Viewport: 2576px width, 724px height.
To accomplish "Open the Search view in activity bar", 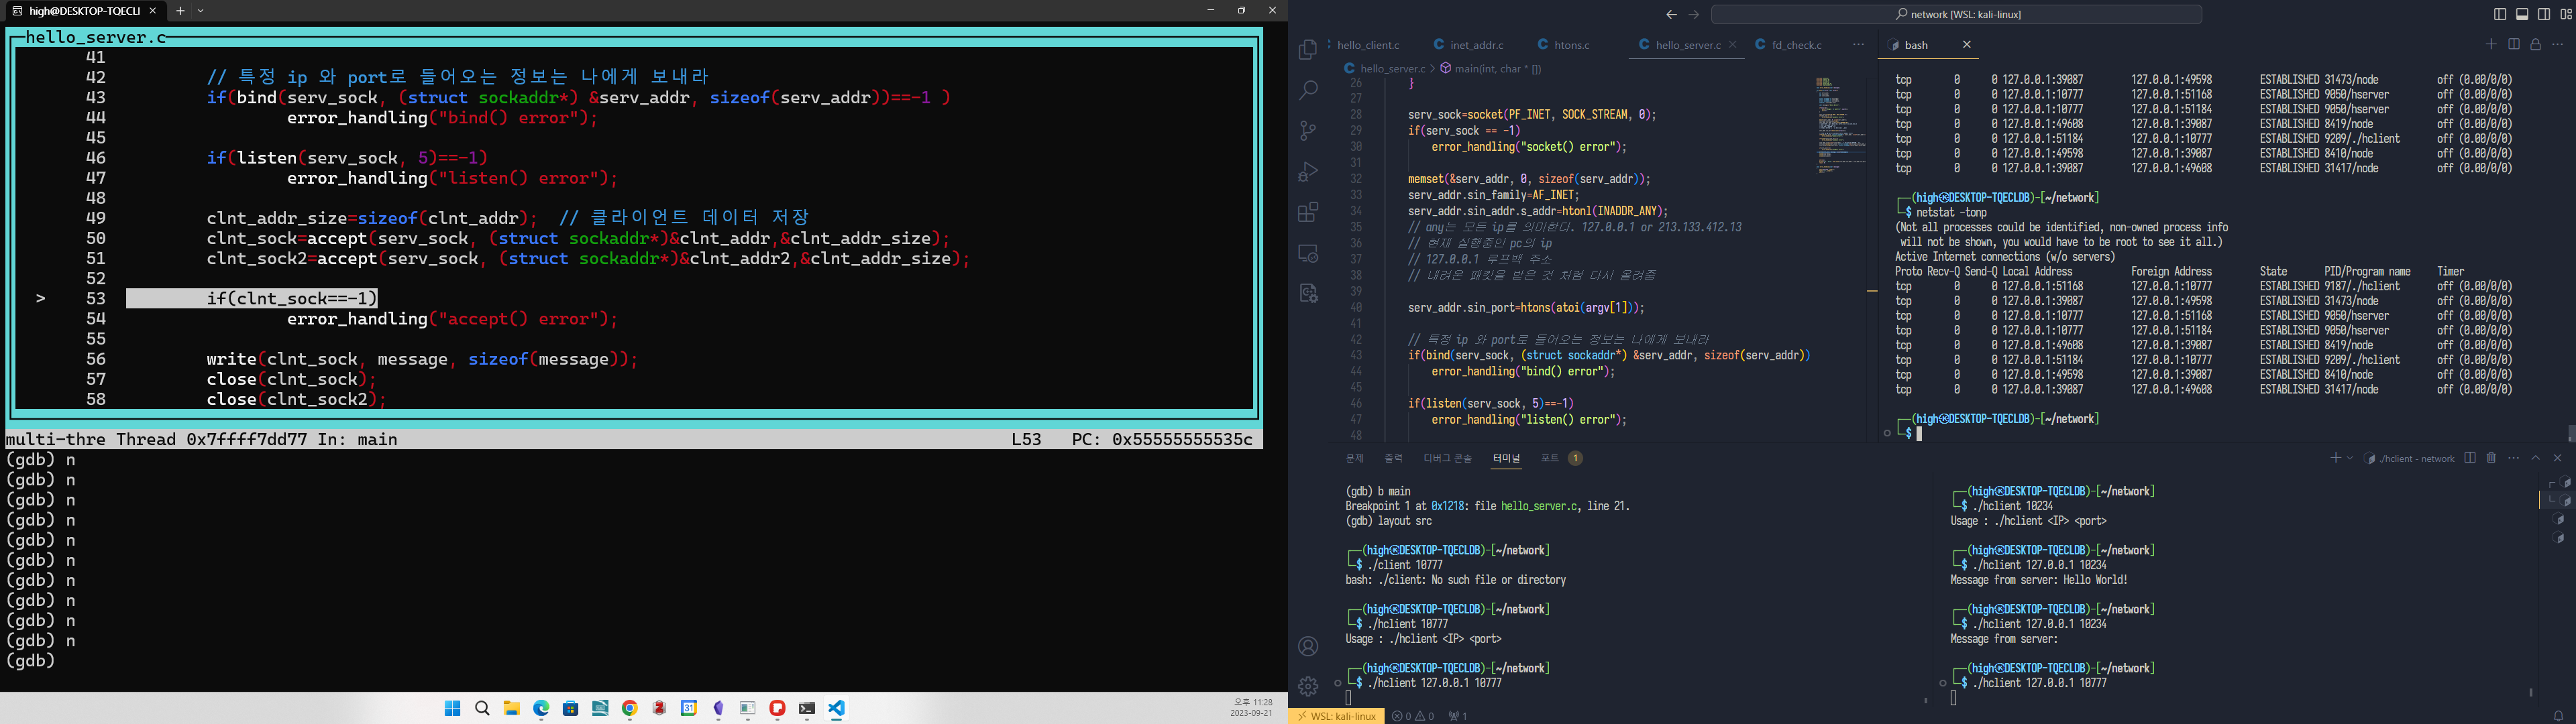I will tap(1308, 91).
